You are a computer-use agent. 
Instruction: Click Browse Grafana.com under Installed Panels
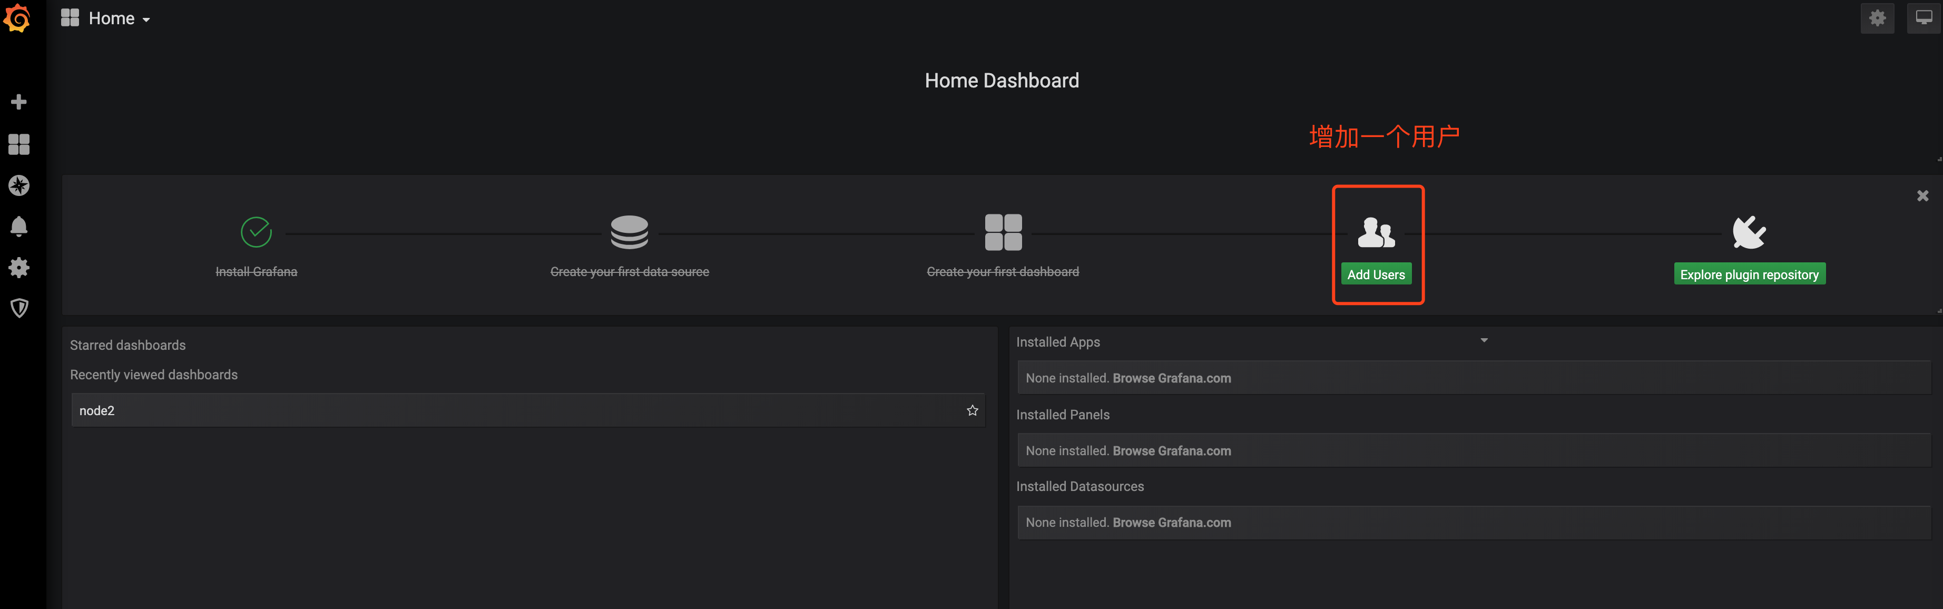1171,450
